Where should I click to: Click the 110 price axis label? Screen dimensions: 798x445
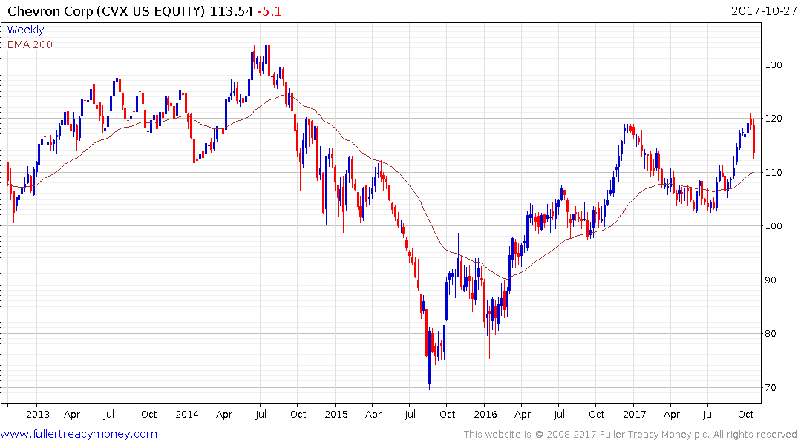click(773, 172)
